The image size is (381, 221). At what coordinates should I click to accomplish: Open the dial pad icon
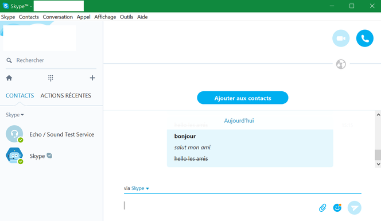(x=50, y=78)
